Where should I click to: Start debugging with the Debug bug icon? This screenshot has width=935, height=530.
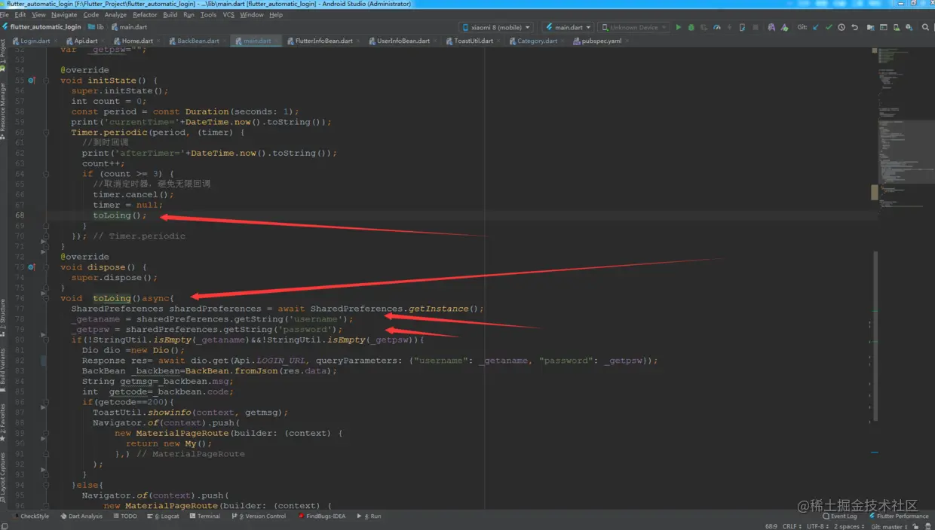pos(691,27)
